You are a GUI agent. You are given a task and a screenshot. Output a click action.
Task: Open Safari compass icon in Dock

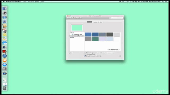[x=5, y=17]
